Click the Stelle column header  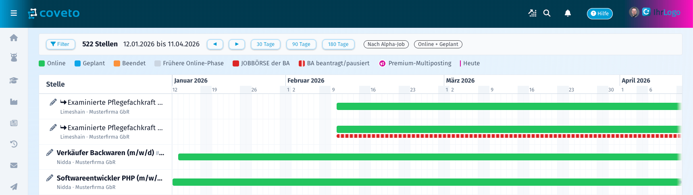click(x=55, y=84)
